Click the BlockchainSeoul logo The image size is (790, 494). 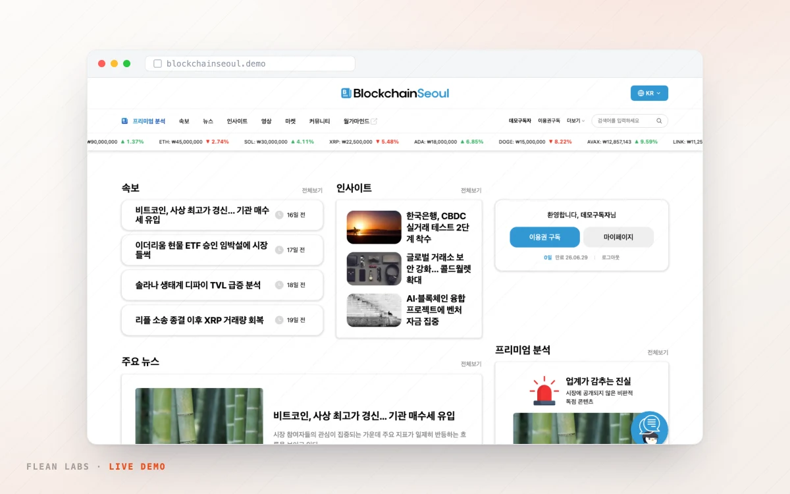[395, 94]
